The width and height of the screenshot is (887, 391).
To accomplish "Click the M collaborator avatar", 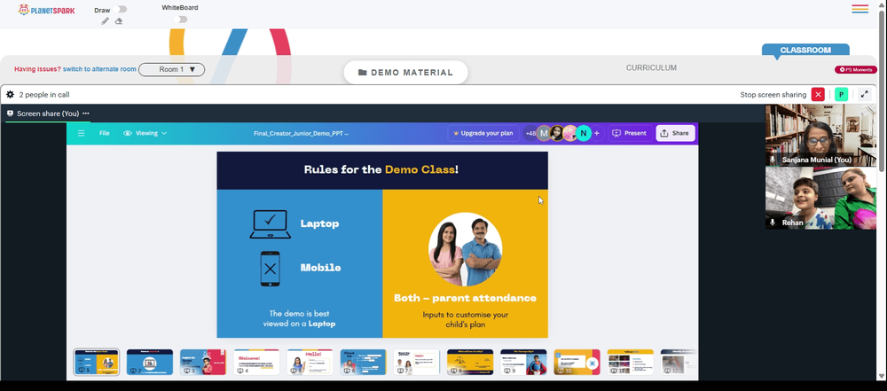I will [544, 134].
